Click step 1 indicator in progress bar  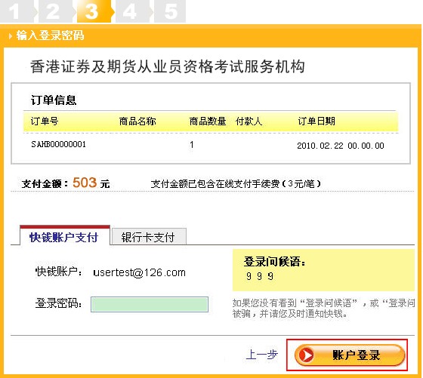click(17, 11)
